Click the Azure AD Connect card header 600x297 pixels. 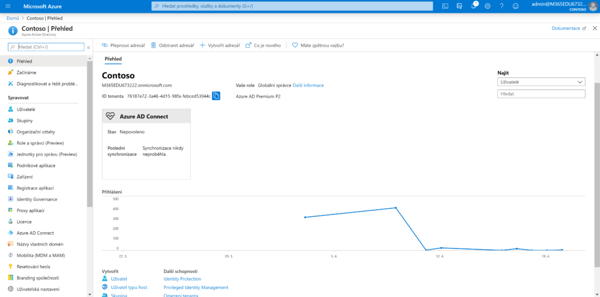pos(146,116)
